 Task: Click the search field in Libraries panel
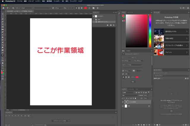171,73
